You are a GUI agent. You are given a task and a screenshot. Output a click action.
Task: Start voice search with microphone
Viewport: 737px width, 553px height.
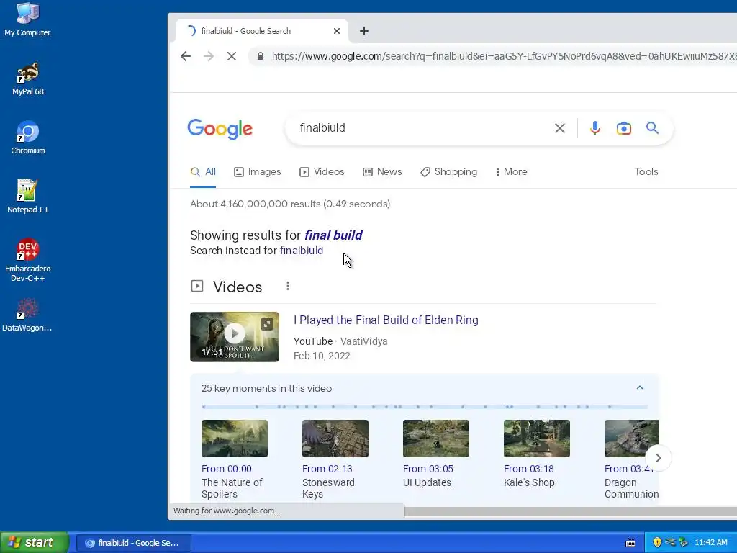point(595,128)
